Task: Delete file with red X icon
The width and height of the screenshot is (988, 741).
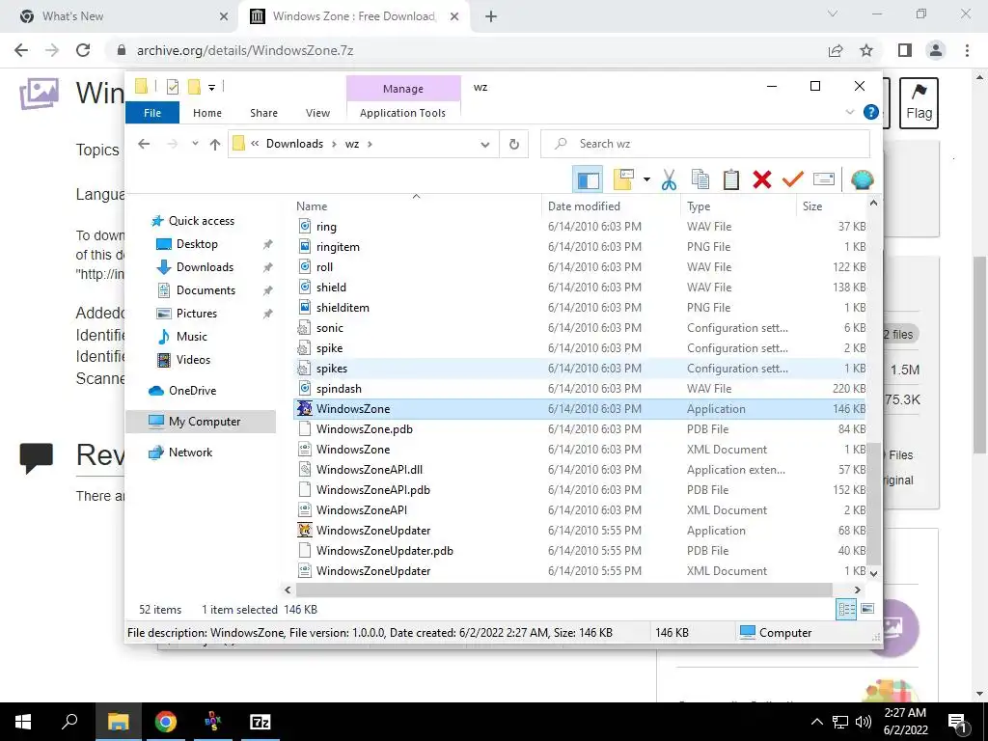Action: 762,179
